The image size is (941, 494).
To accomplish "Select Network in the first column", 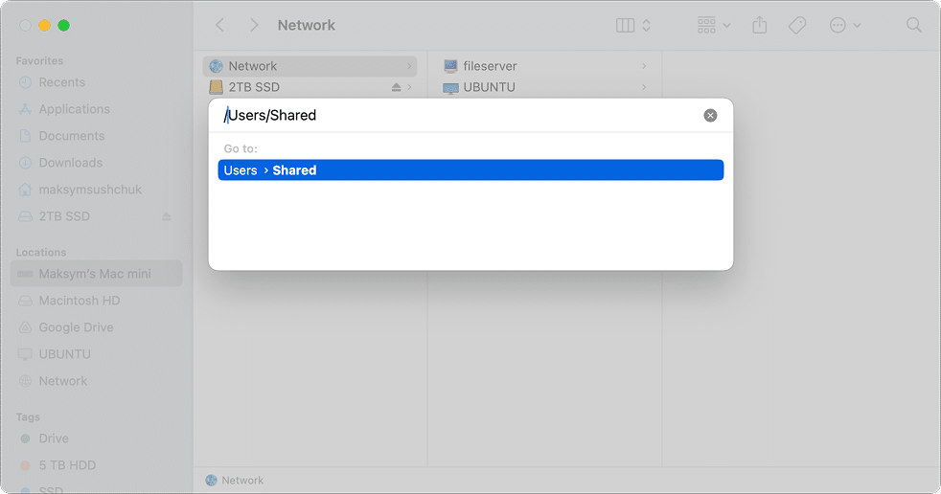I will pos(310,66).
